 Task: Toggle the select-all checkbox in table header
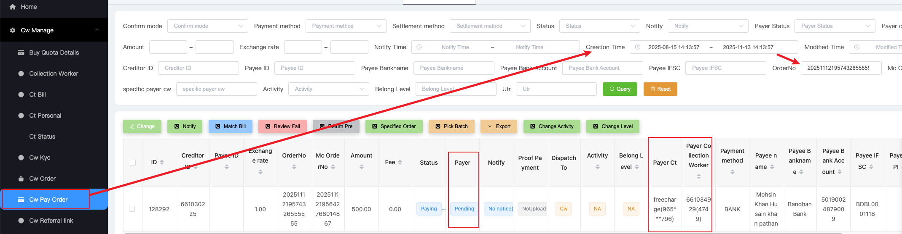click(133, 163)
